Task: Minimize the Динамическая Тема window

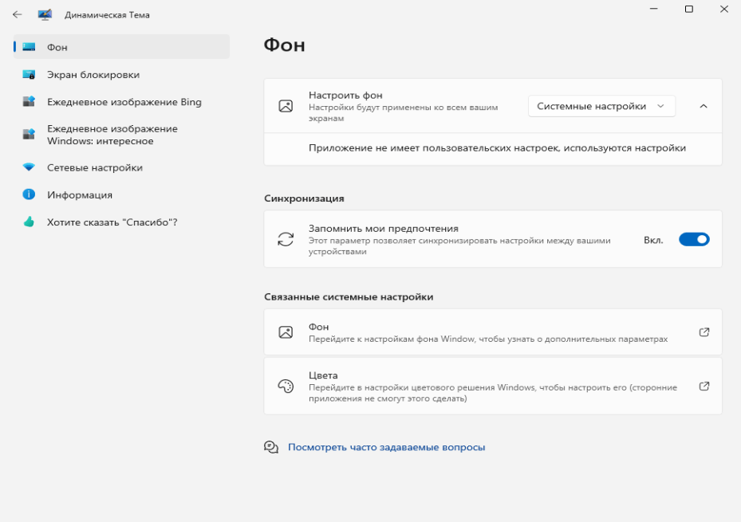Action: click(x=653, y=9)
